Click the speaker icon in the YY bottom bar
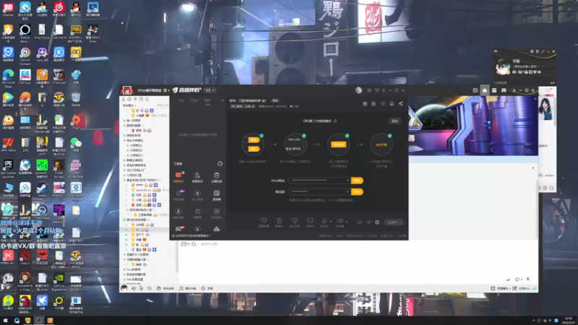Image resolution: width=578 pixels, height=325 pixels. (134, 288)
